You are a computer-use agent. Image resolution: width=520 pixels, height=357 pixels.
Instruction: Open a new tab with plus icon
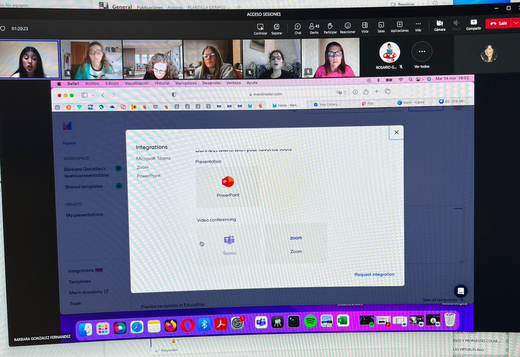[377, 91]
